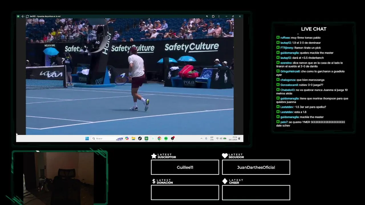Click the diamond icon beside Latest Cheer

tap(225, 181)
